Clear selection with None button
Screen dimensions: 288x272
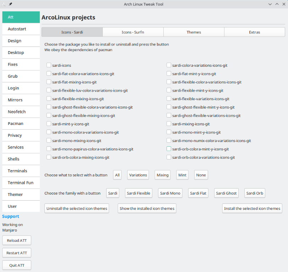coord(201,175)
